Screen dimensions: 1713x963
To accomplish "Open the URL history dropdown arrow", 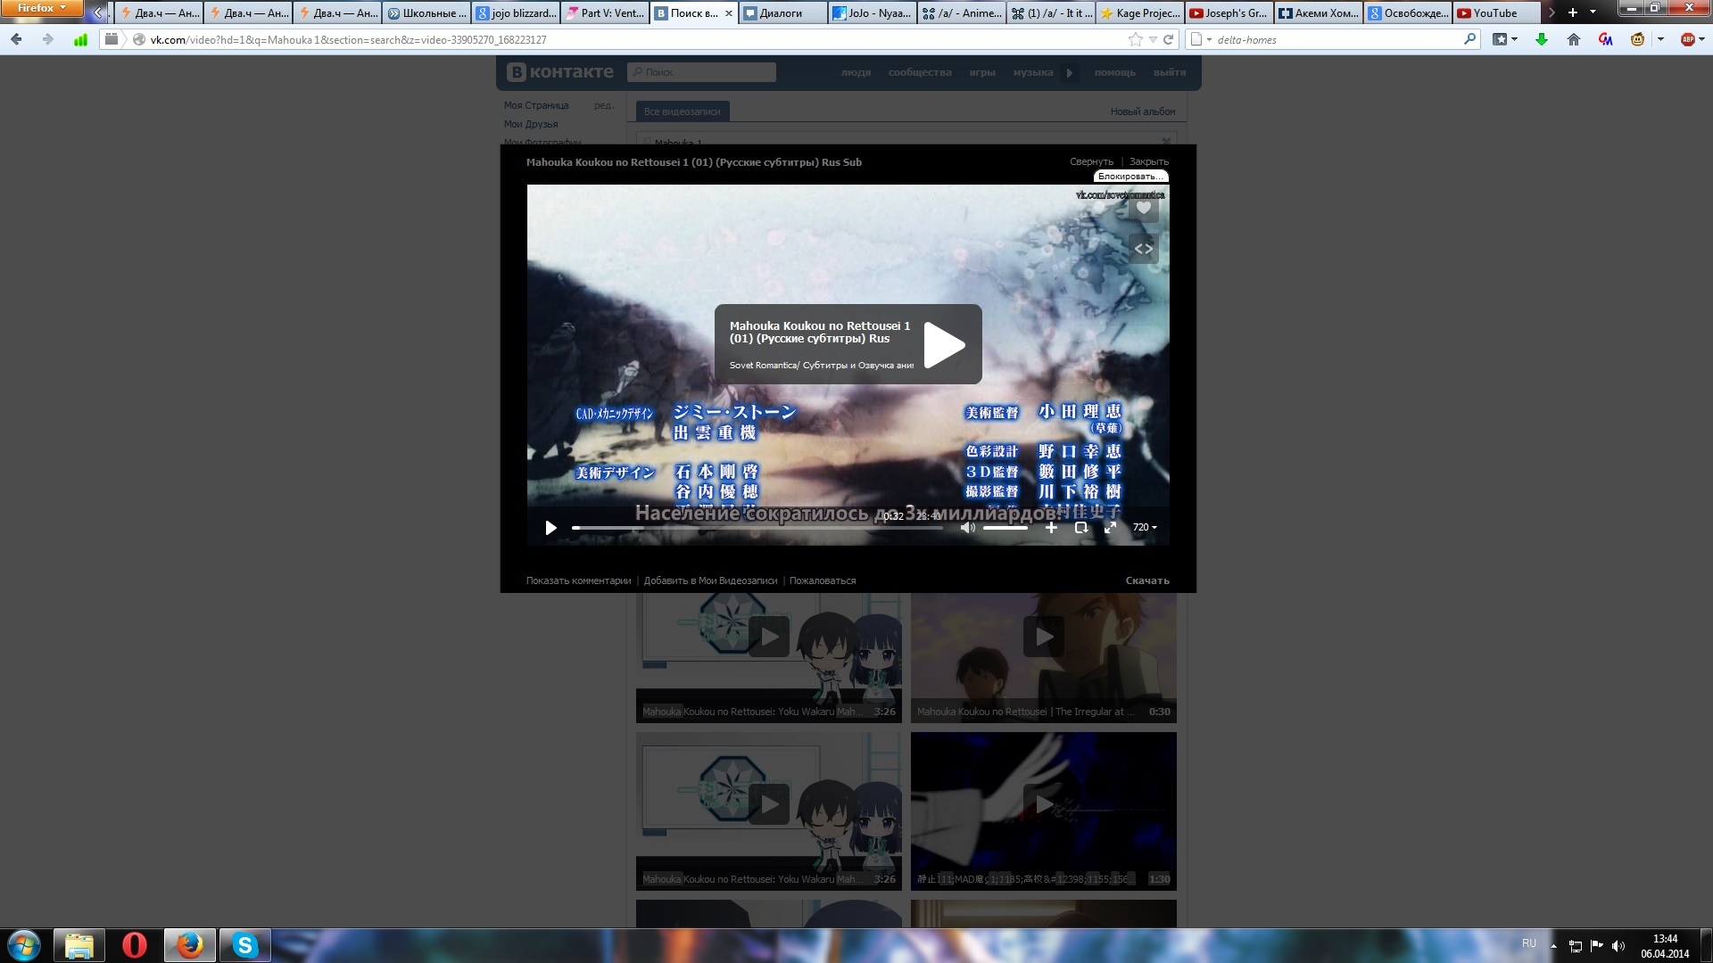I will [1153, 39].
